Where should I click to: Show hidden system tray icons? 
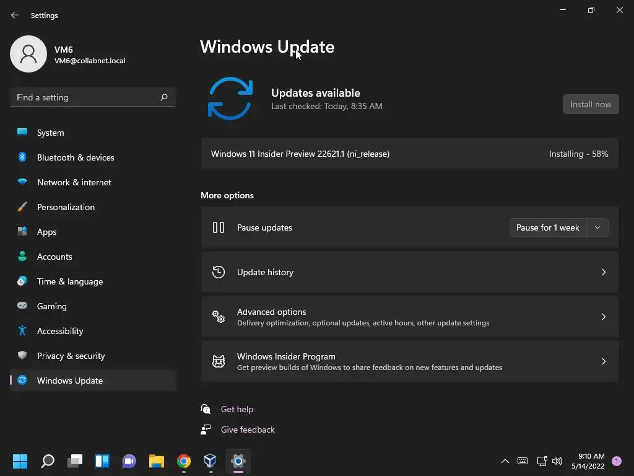click(x=505, y=461)
